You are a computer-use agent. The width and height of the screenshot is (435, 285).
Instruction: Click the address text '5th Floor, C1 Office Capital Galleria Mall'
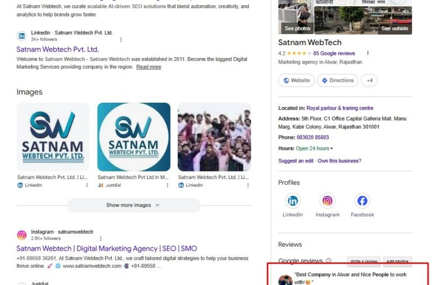[347, 119]
